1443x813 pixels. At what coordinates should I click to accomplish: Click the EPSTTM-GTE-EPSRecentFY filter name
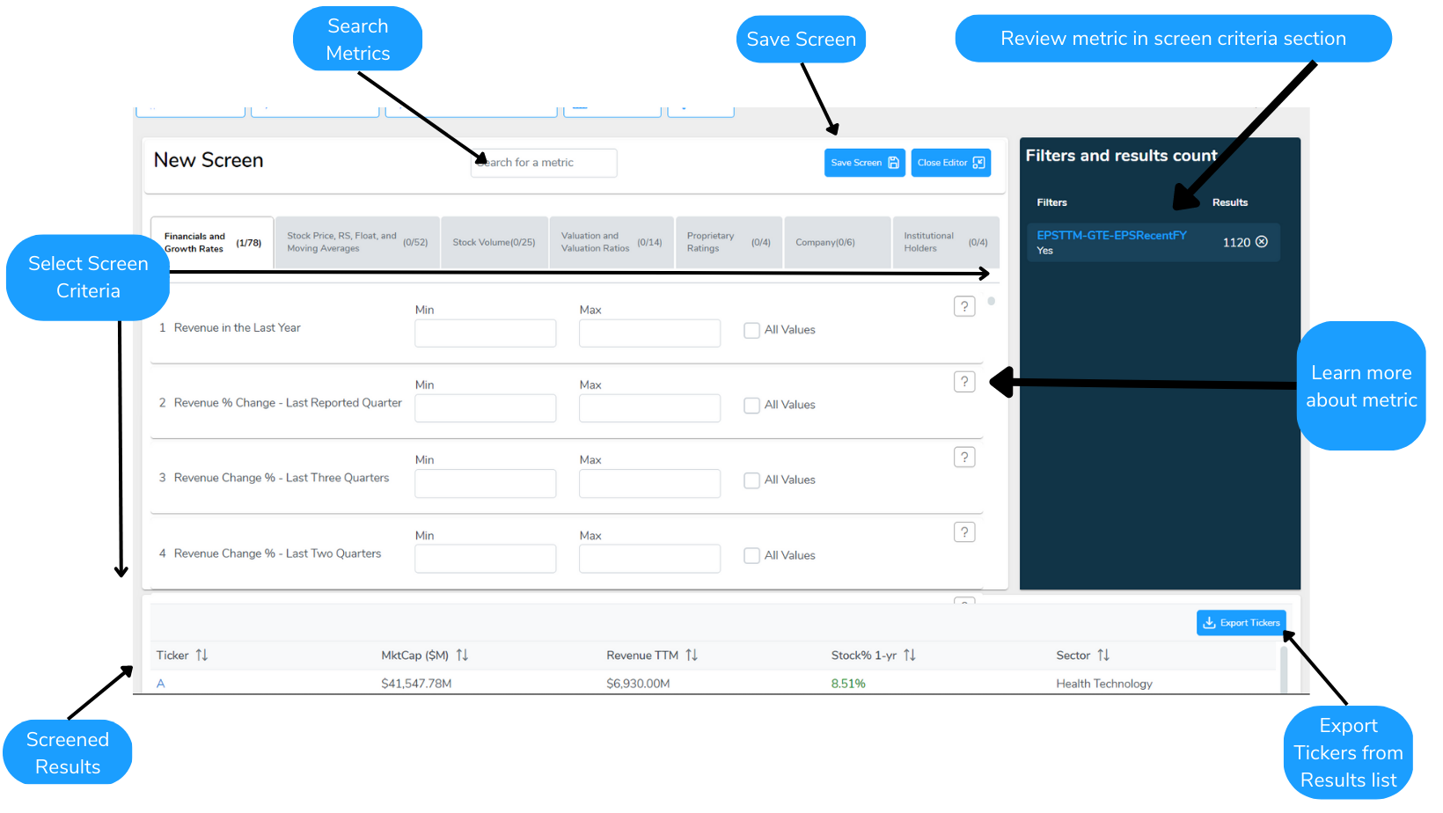click(1111, 235)
